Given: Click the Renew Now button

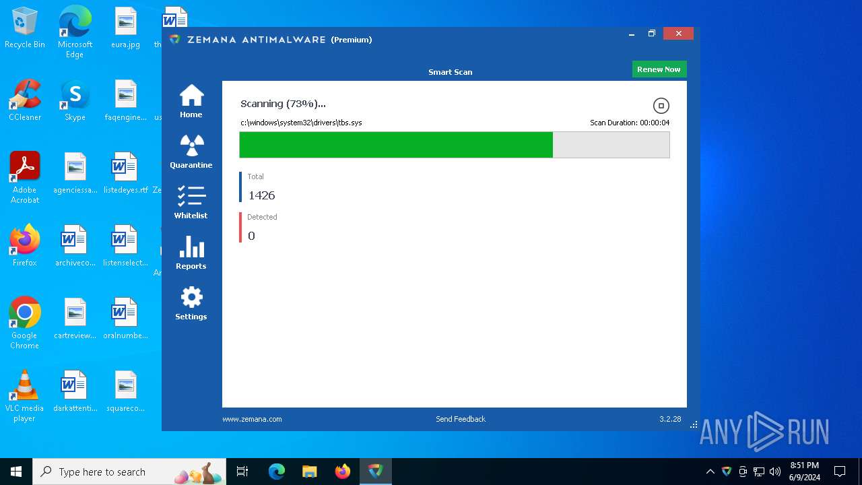Looking at the screenshot, I should (659, 69).
